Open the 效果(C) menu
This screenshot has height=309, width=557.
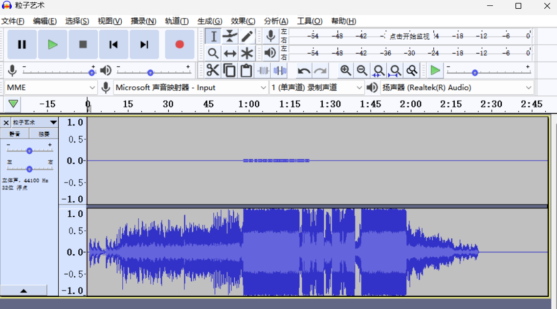[x=243, y=21]
